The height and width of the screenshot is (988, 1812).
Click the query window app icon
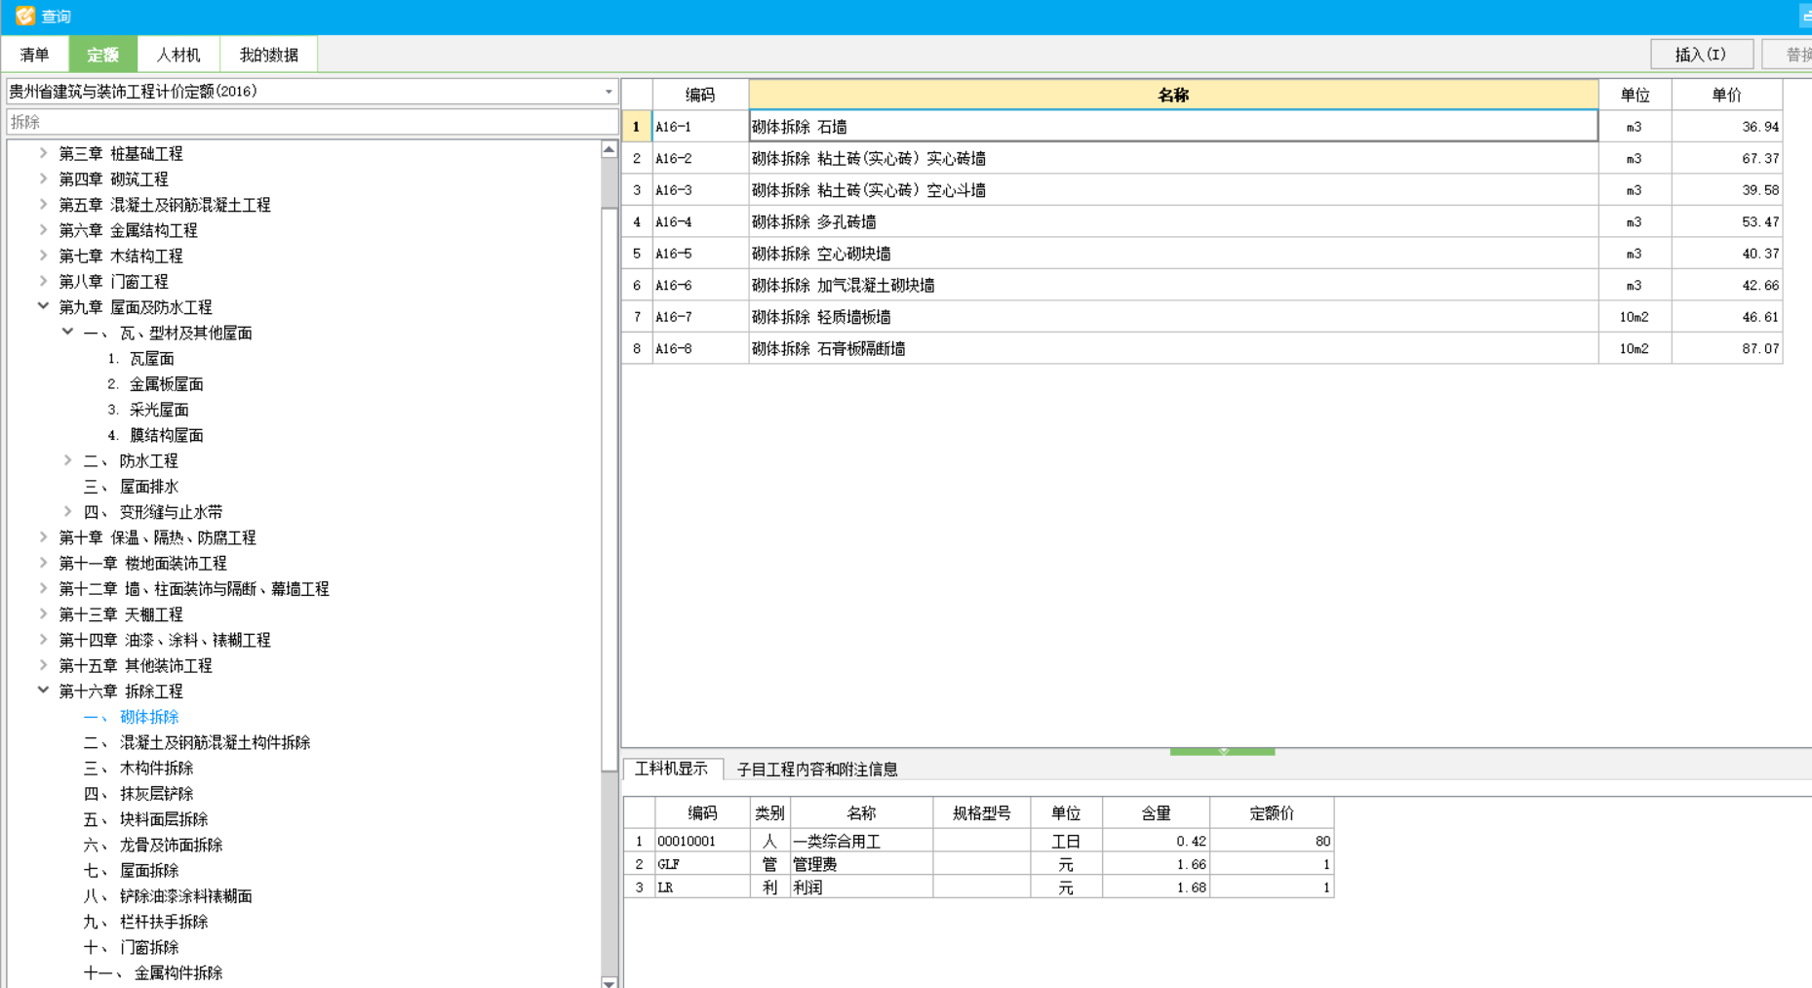pos(24,16)
